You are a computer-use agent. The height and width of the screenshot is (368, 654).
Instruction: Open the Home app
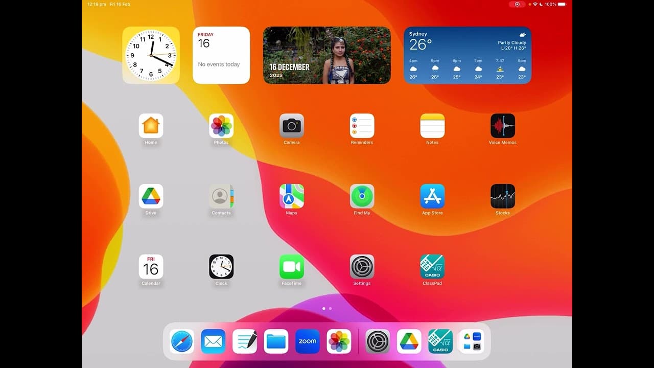(151, 126)
